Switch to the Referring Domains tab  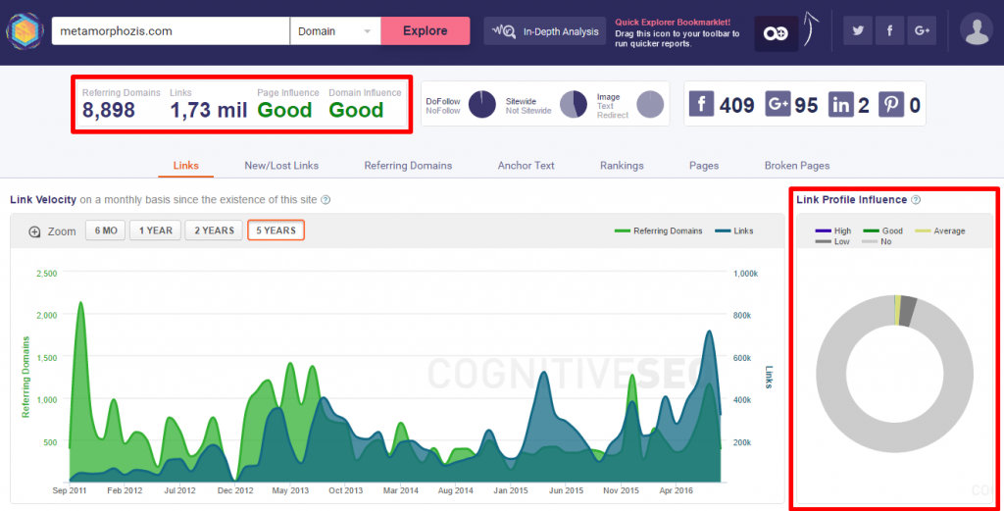(x=408, y=165)
